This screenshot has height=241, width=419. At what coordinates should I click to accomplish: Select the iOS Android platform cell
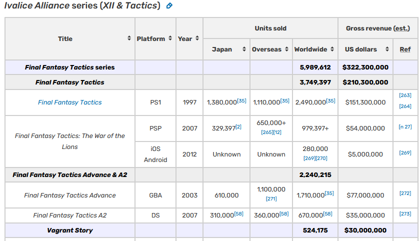(x=155, y=154)
